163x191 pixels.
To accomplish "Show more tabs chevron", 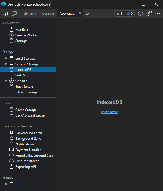I will pos(87,13).
